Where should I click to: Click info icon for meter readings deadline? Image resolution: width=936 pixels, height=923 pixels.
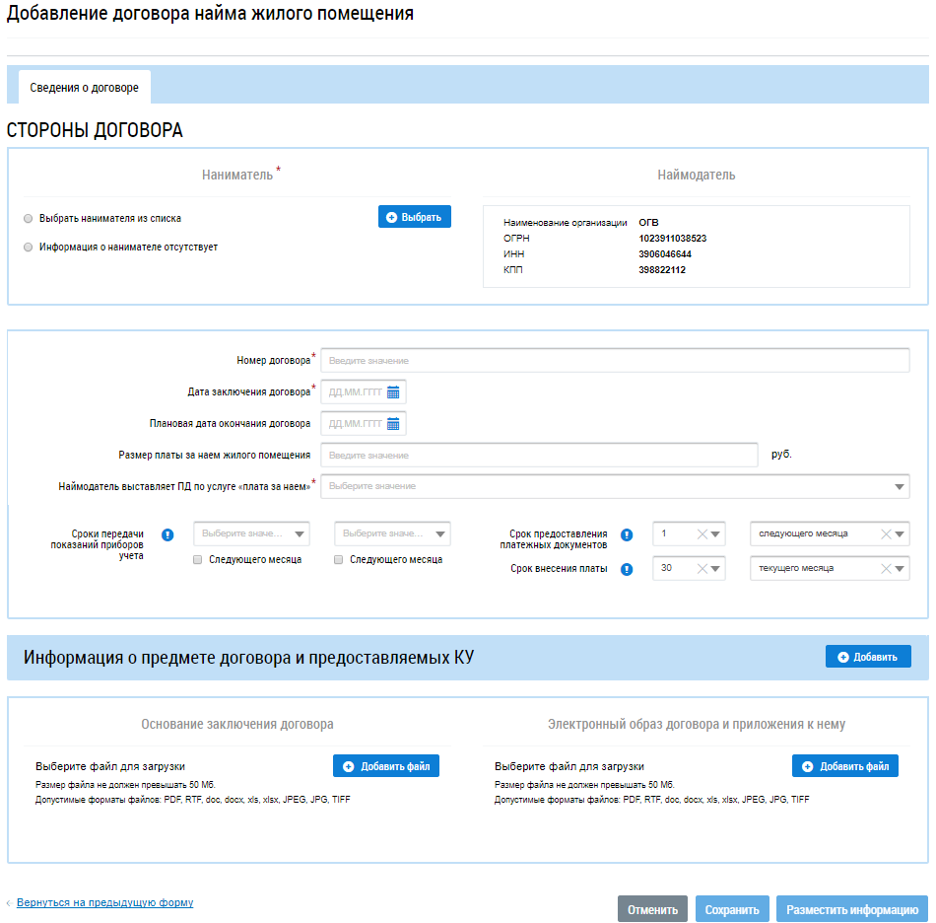pos(167,534)
